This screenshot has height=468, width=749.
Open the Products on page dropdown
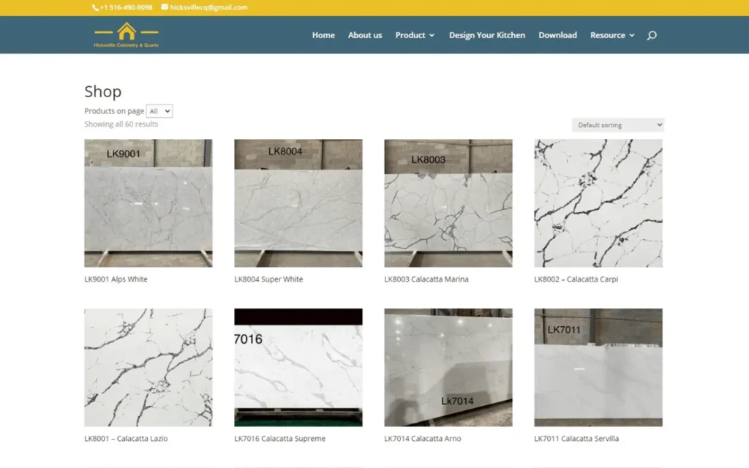(x=159, y=111)
